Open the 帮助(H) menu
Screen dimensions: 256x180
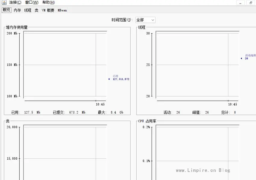(48, 2)
